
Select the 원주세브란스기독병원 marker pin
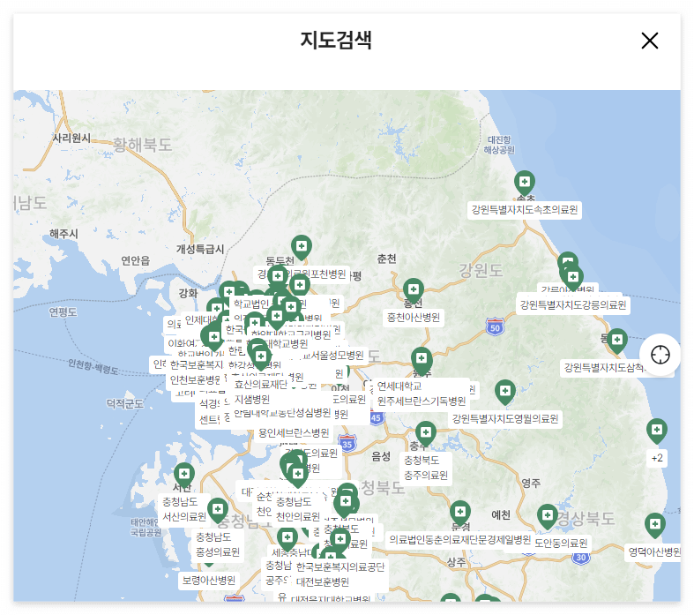pyautogui.click(x=422, y=360)
